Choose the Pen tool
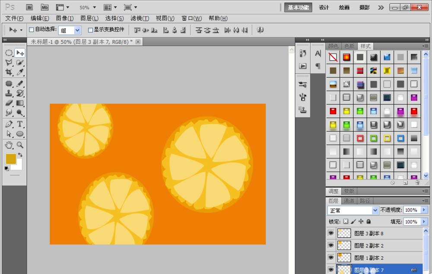The image size is (432, 274). pos(9,124)
